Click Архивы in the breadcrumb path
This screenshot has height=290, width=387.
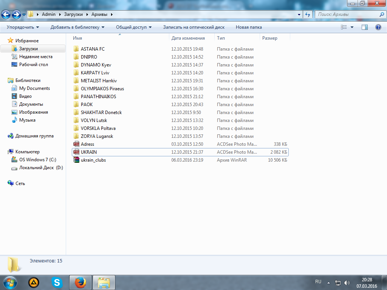[99, 14]
